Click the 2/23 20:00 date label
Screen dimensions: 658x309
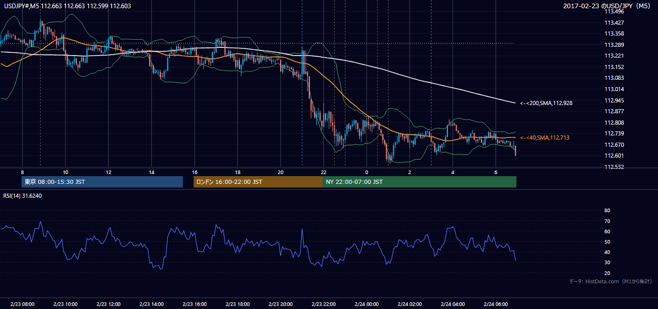pos(281,304)
